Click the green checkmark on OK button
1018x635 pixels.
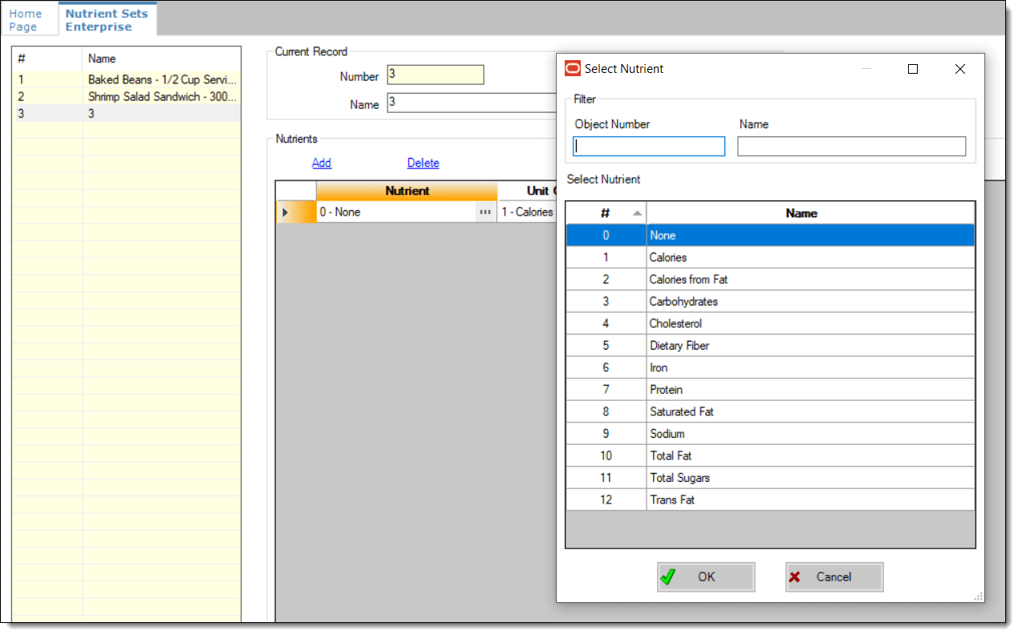tap(668, 576)
